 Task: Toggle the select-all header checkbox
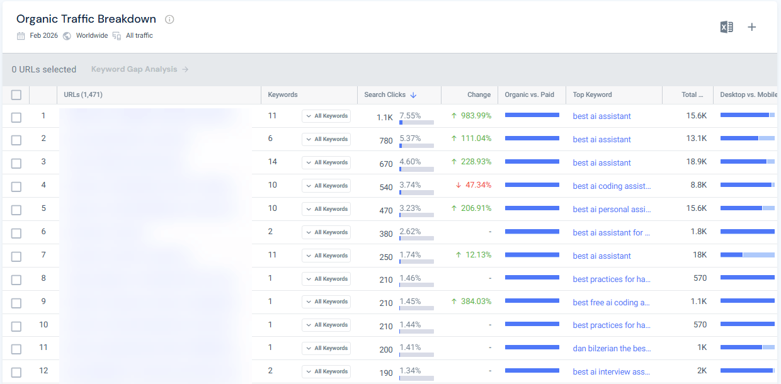[x=16, y=95]
